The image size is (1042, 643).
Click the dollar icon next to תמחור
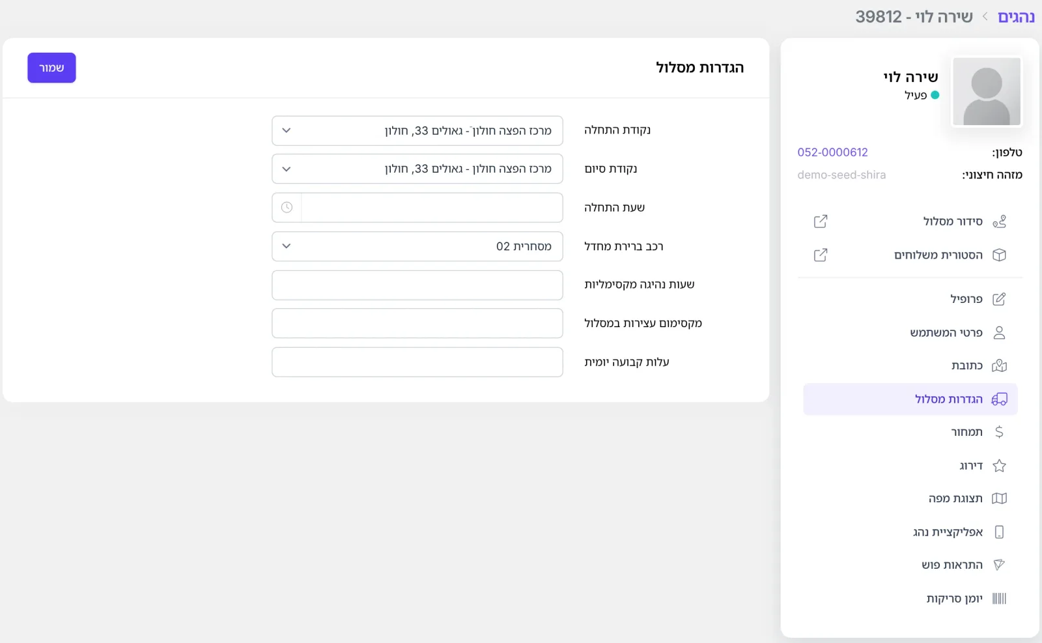coord(999,432)
